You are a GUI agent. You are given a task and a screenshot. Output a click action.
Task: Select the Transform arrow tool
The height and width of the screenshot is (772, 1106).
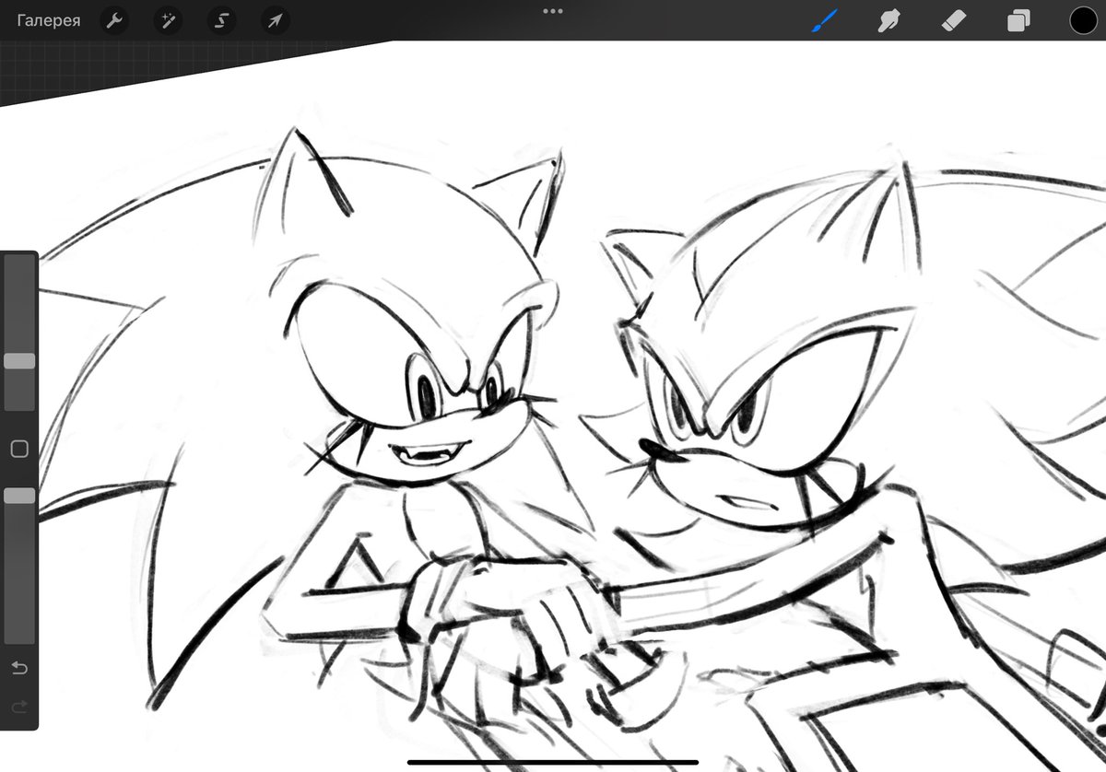click(275, 20)
